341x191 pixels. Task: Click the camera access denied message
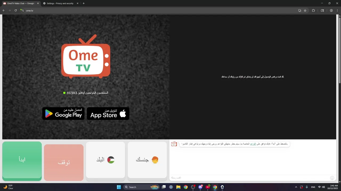(253, 77)
